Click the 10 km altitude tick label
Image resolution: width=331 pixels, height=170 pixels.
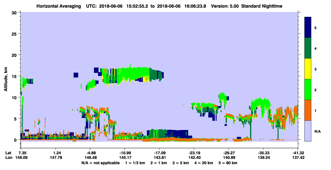(15, 97)
